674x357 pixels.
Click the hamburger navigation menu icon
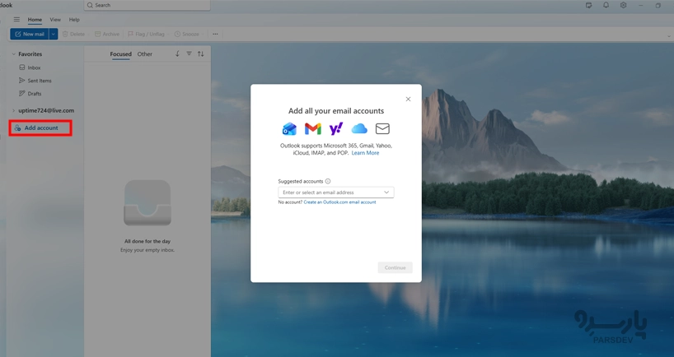click(16, 20)
